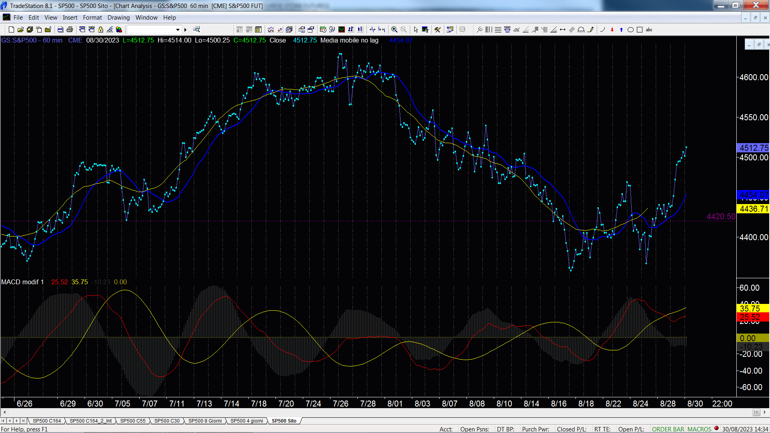Click the horizontal scrollbar left arrow
The height and width of the screenshot is (433, 770).
pos(4,412)
